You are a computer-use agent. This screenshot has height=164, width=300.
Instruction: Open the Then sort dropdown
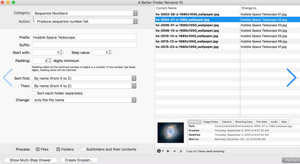pos(84,86)
